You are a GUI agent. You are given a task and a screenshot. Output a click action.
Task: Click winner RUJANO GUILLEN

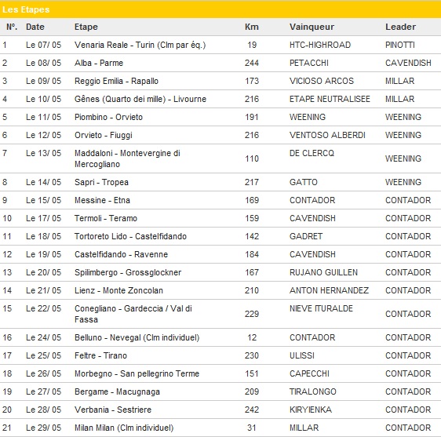[x=323, y=272]
